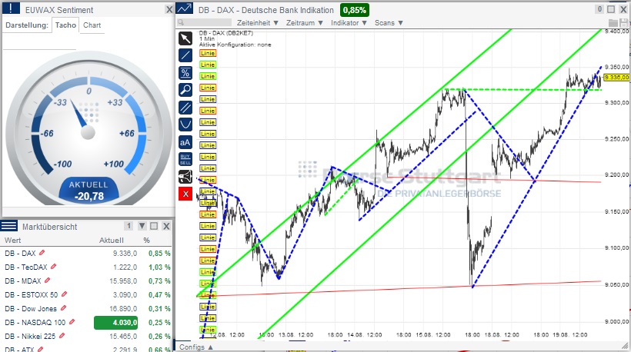Select the DB - TecDAX row

coord(86,267)
